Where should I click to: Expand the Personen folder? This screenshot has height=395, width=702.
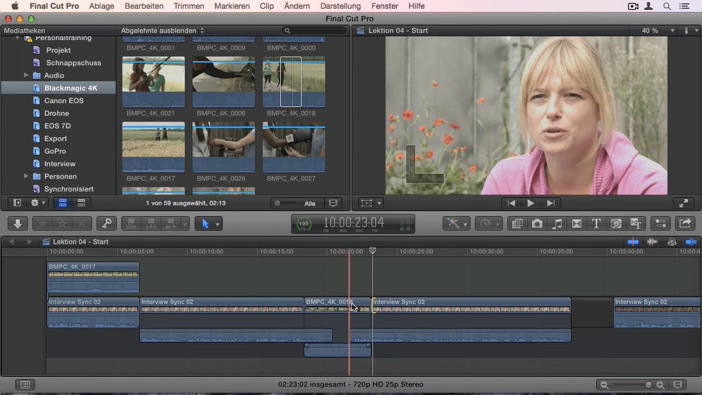click(x=26, y=176)
